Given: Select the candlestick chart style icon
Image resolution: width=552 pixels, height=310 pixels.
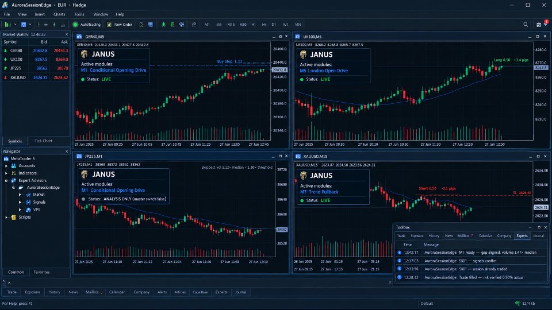Looking at the screenshot, I should [x=46, y=25].
